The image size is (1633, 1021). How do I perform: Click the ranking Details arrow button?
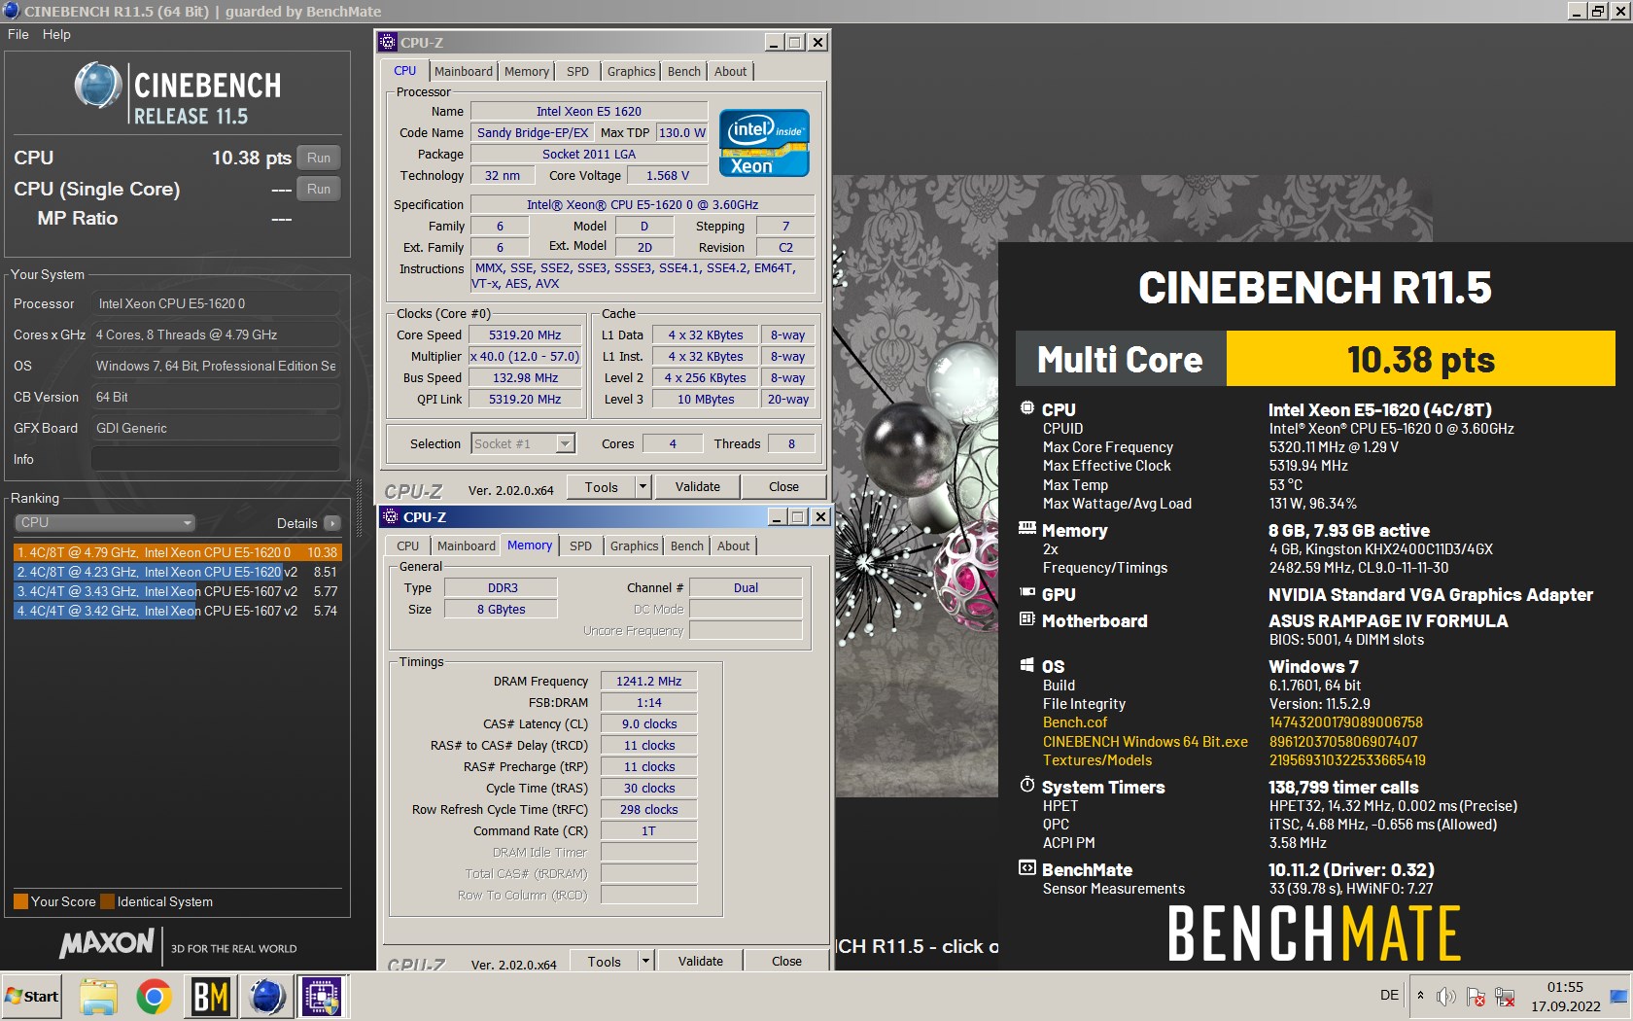pyautogui.click(x=332, y=523)
